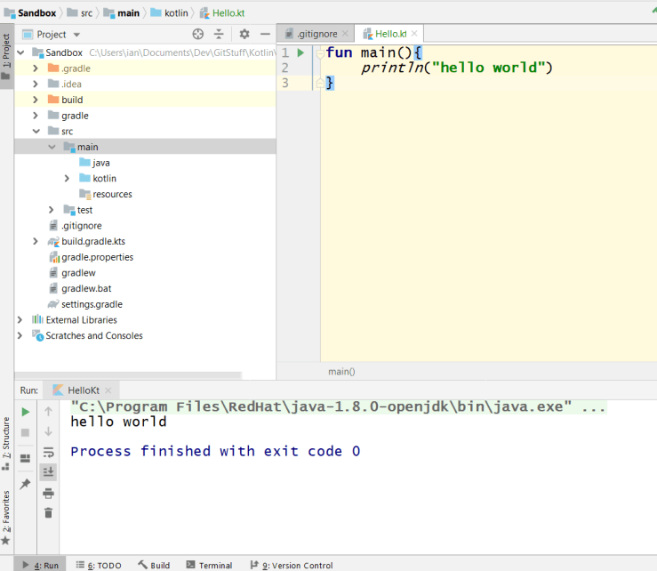Collapse the src folder
657x571 pixels.
(x=36, y=132)
